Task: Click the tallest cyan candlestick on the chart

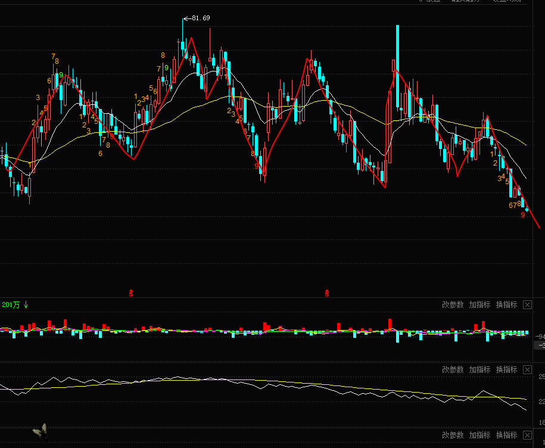Action: click(398, 67)
